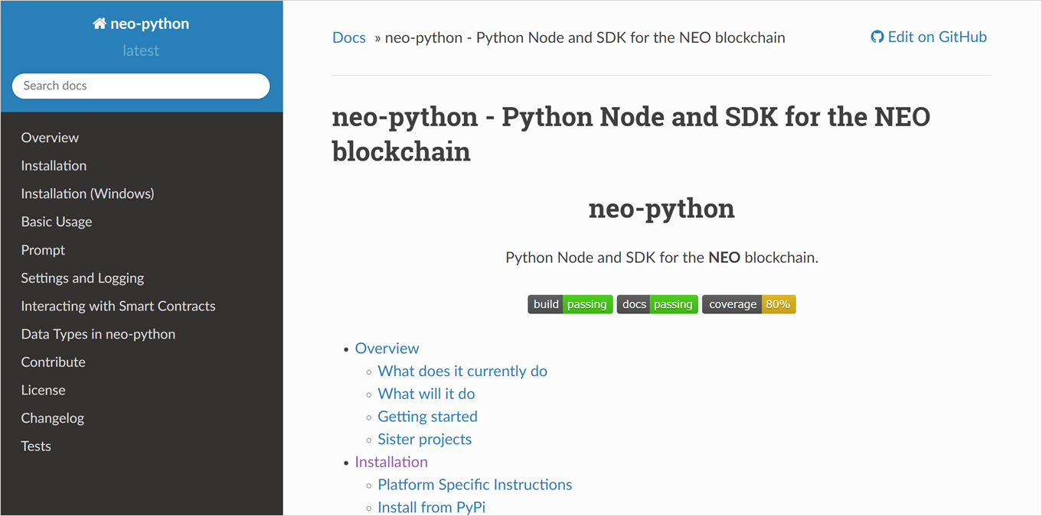
Task: Click the GitHub octocat icon
Action: [877, 37]
